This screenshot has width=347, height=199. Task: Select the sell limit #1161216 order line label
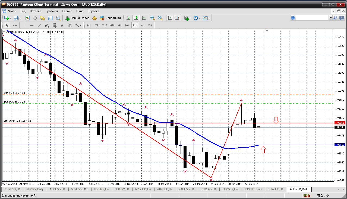point(17,121)
